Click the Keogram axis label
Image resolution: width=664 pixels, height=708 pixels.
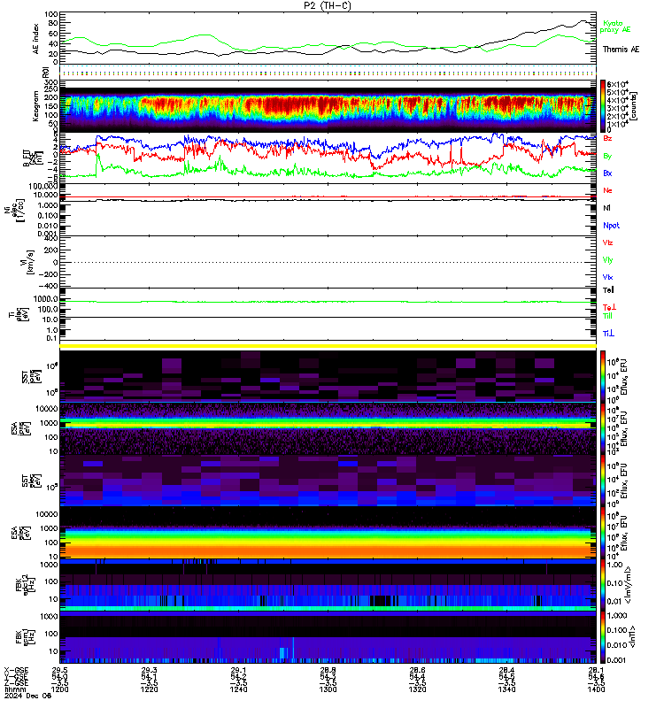pyautogui.click(x=35, y=106)
